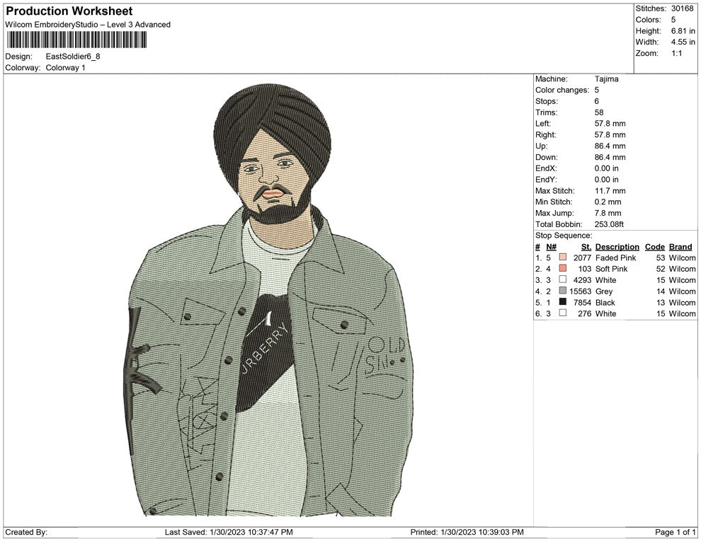Click the Right value '57.8 mm'
This screenshot has width=701, height=539.
[x=610, y=135]
